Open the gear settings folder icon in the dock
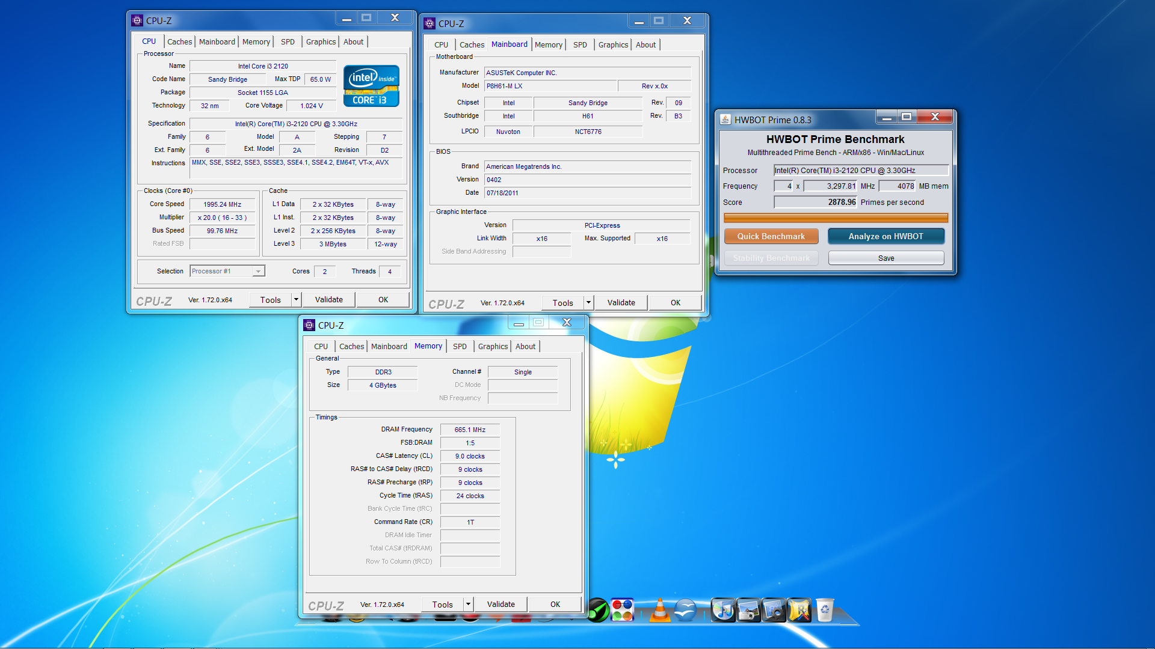 tap(774, 611)
